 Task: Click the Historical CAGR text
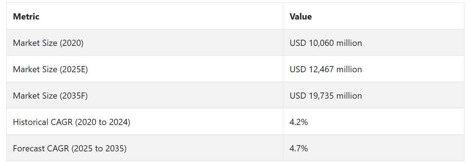(43, 122)
